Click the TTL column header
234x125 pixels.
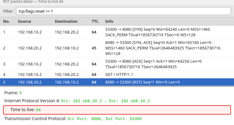tap(95, 21)
